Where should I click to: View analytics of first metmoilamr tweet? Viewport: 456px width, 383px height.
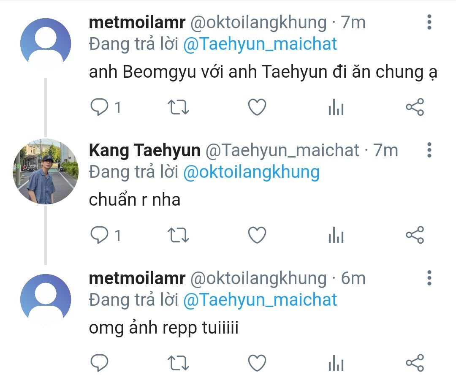(336, 108)
